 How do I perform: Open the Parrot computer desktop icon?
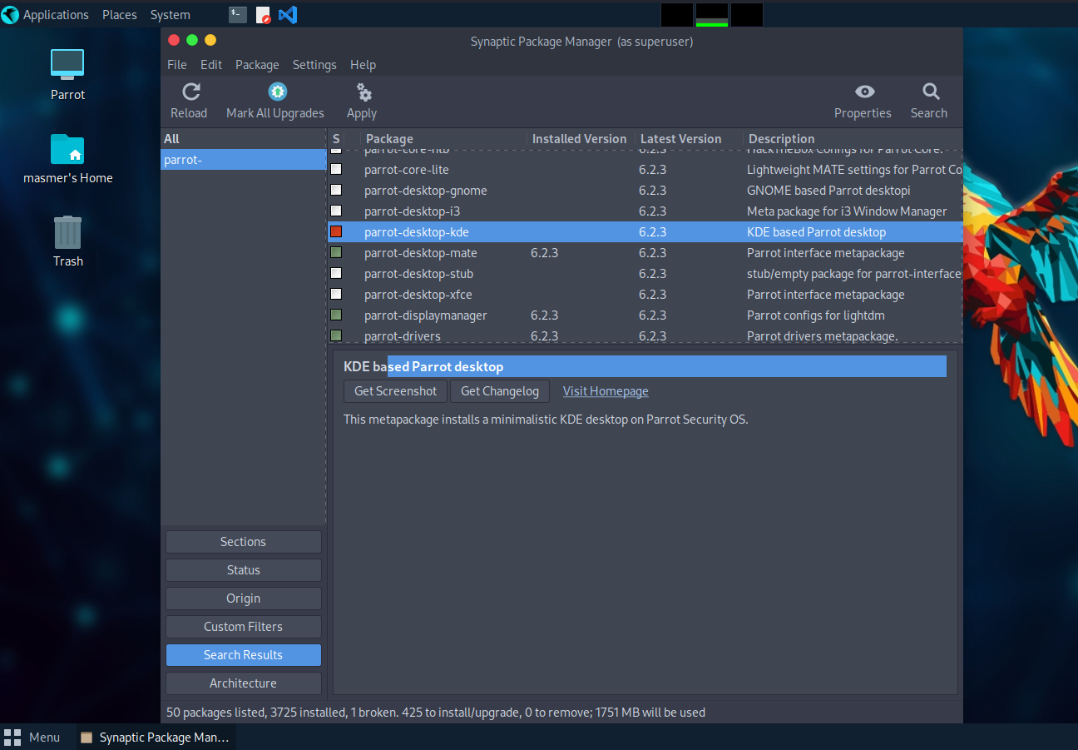[67, 65]
